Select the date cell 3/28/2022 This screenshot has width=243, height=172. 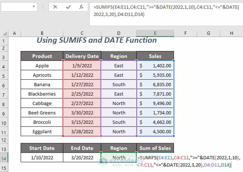pyautogui.click(x=82, y=132)
